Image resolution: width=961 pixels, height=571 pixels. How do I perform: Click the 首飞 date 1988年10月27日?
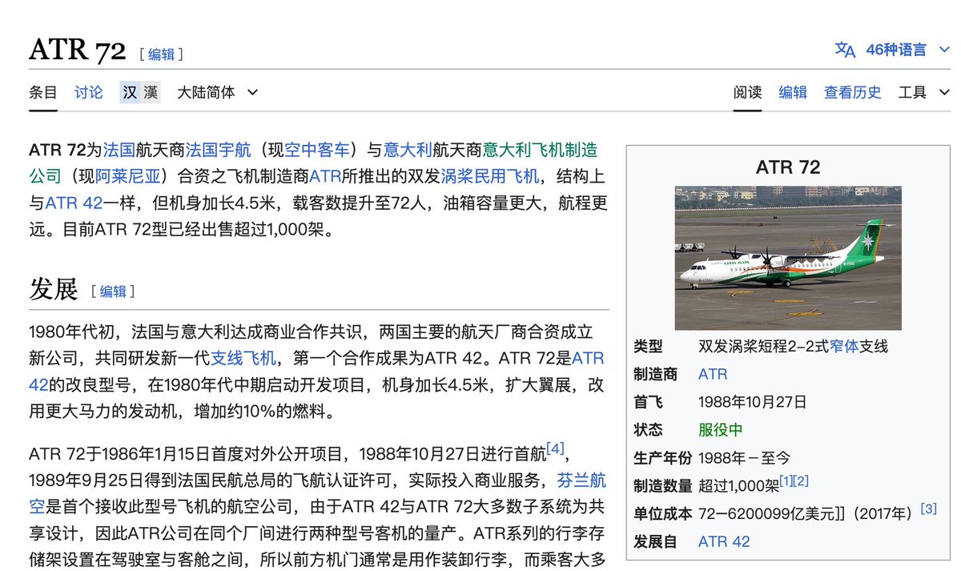[753, 402]
